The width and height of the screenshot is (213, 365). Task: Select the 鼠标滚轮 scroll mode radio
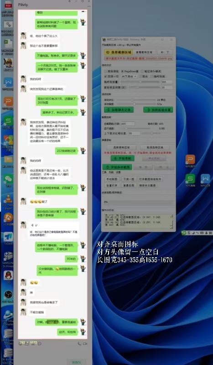(x=105, y=71)
